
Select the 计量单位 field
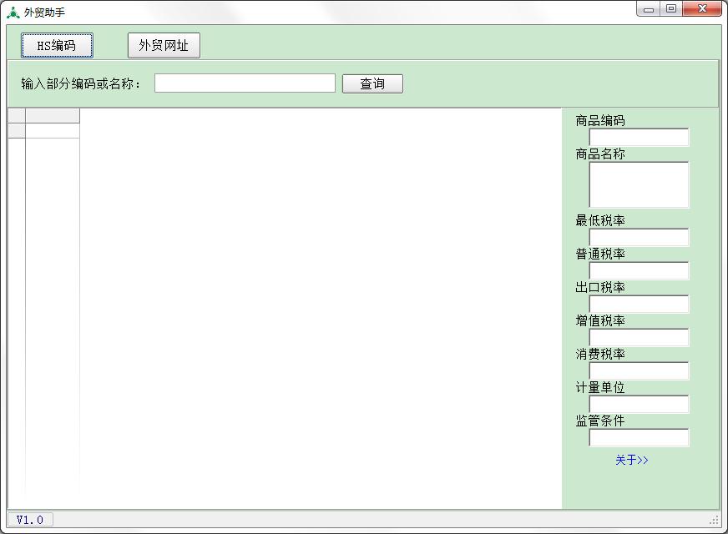tap(639, 404)
